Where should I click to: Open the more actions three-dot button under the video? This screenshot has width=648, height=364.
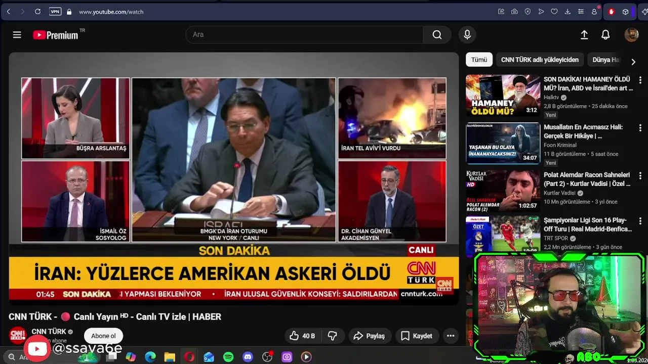click(x=451, y=336)
